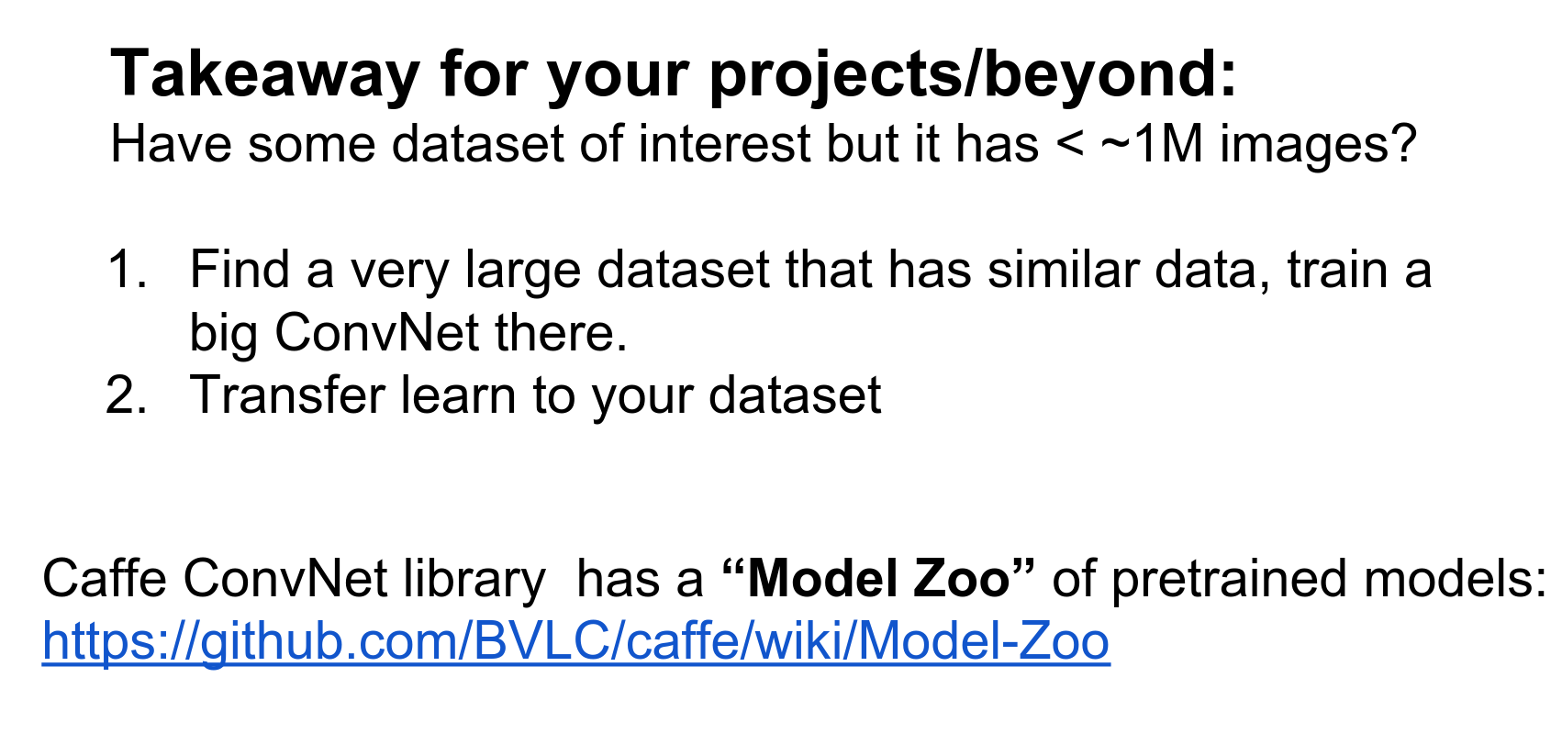This screenshot has width=1562, height=733.
Task: Select the list number "2."
Action: [128, 395]
